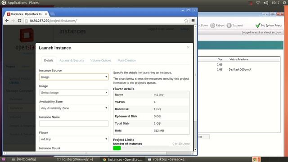288x162 pixels.
Task: Click the browser reload icon
Action: [19, 21]
